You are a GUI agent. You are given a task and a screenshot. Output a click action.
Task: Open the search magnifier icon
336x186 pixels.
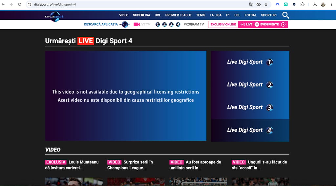[285, 15]
